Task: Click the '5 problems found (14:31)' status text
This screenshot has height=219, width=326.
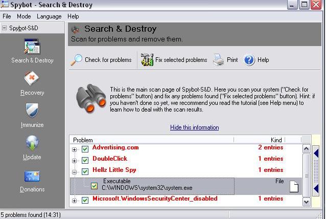Action: (x=31, y=215)
